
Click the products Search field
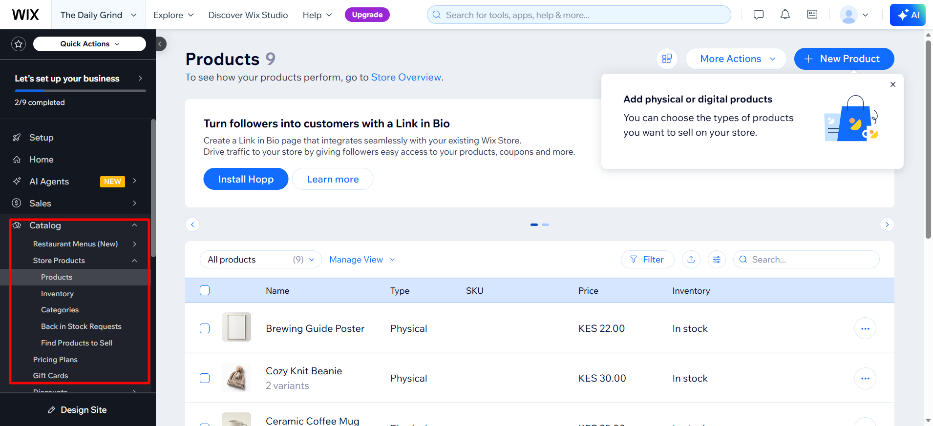tap(806, 260)
